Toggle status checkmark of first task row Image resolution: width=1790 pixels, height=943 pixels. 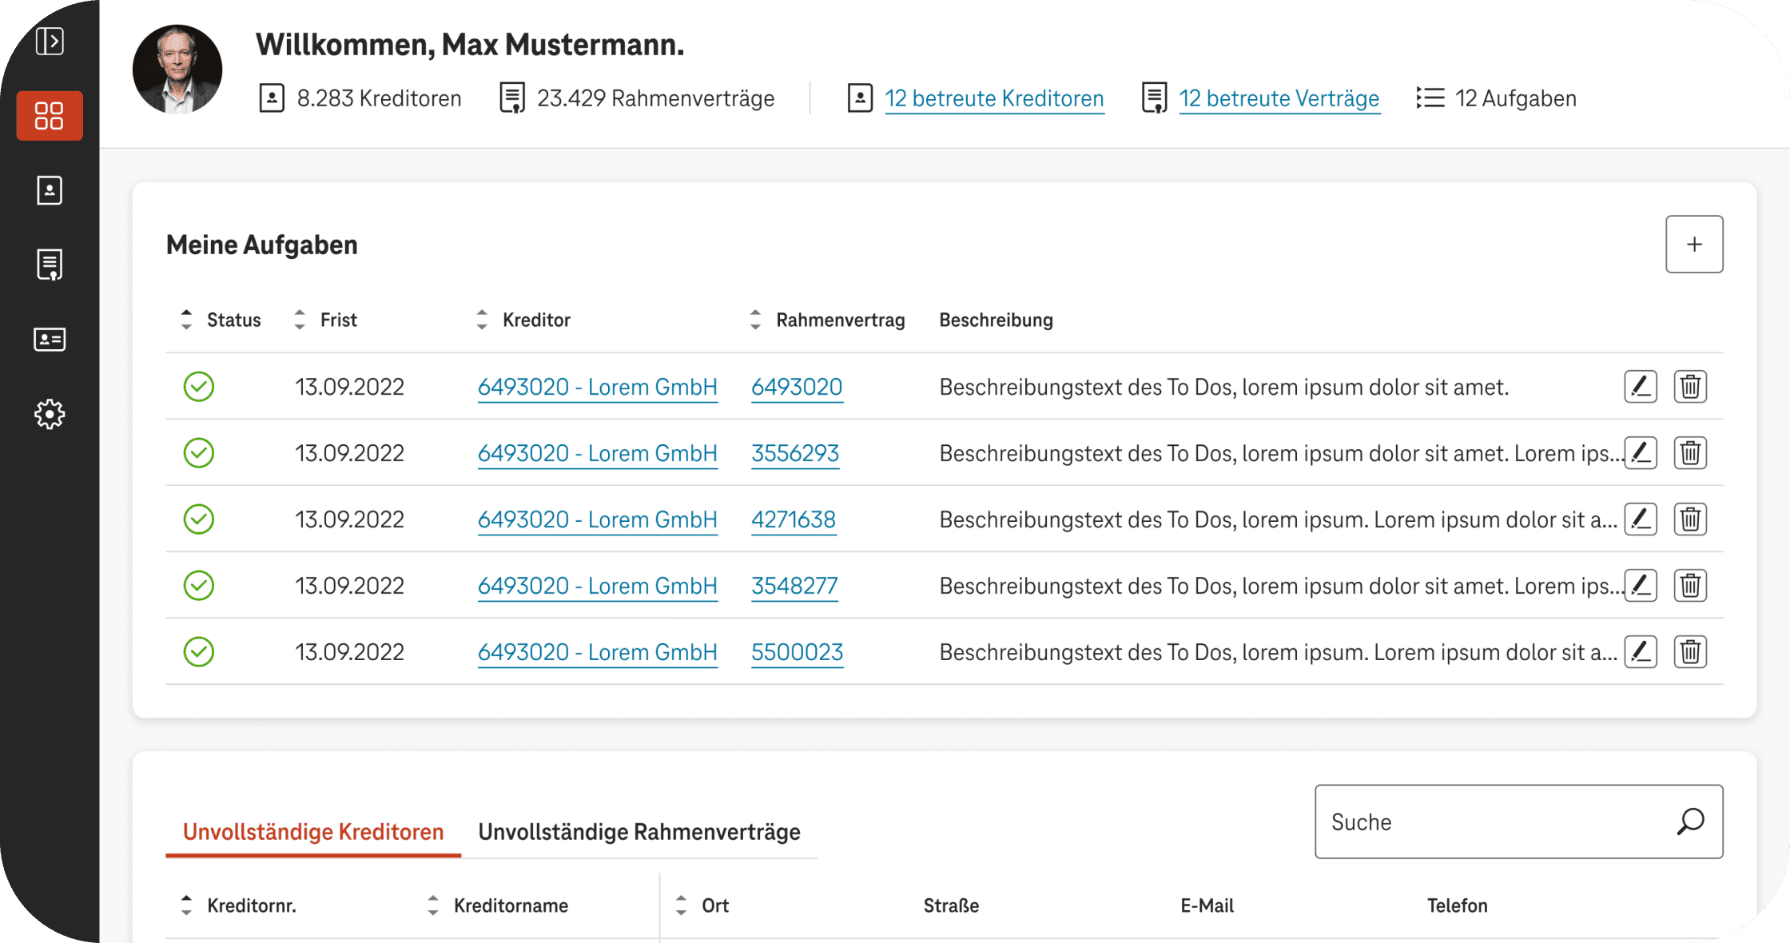[199, 387]
